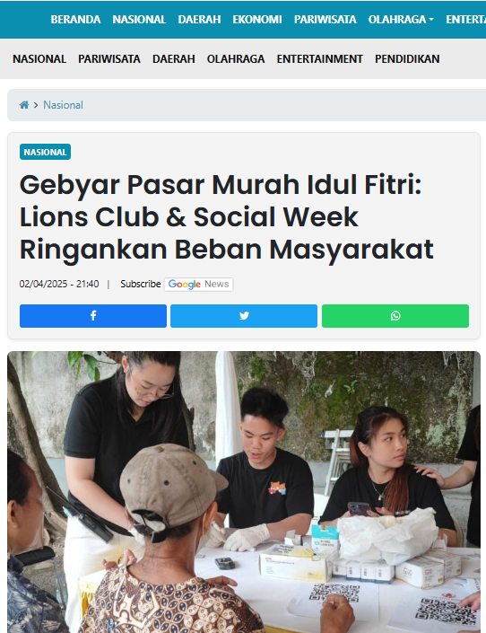
Task: Share article via Facebook icon button
Action: (x=93, y=316)
